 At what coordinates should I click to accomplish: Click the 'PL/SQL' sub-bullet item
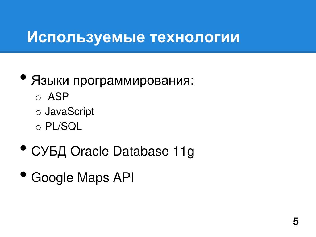pyautogui.click(x=63, y=126)
